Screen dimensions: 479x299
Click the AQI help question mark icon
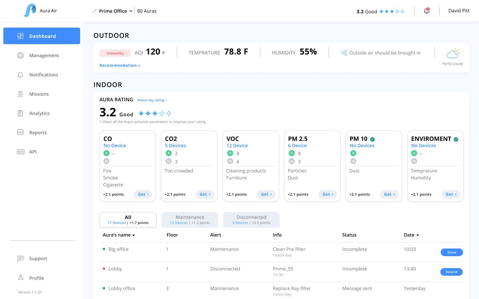coord(163,52)
